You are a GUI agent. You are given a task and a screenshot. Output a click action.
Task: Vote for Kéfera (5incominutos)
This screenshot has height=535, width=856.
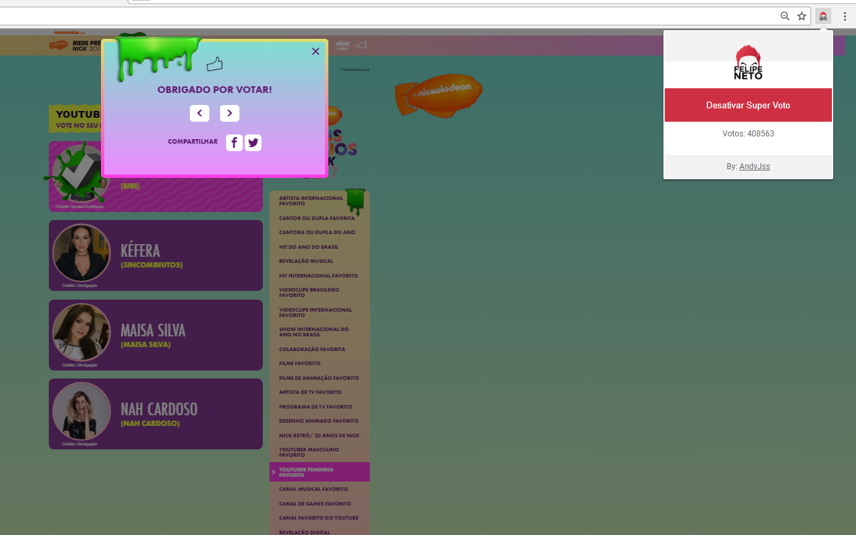156,255
